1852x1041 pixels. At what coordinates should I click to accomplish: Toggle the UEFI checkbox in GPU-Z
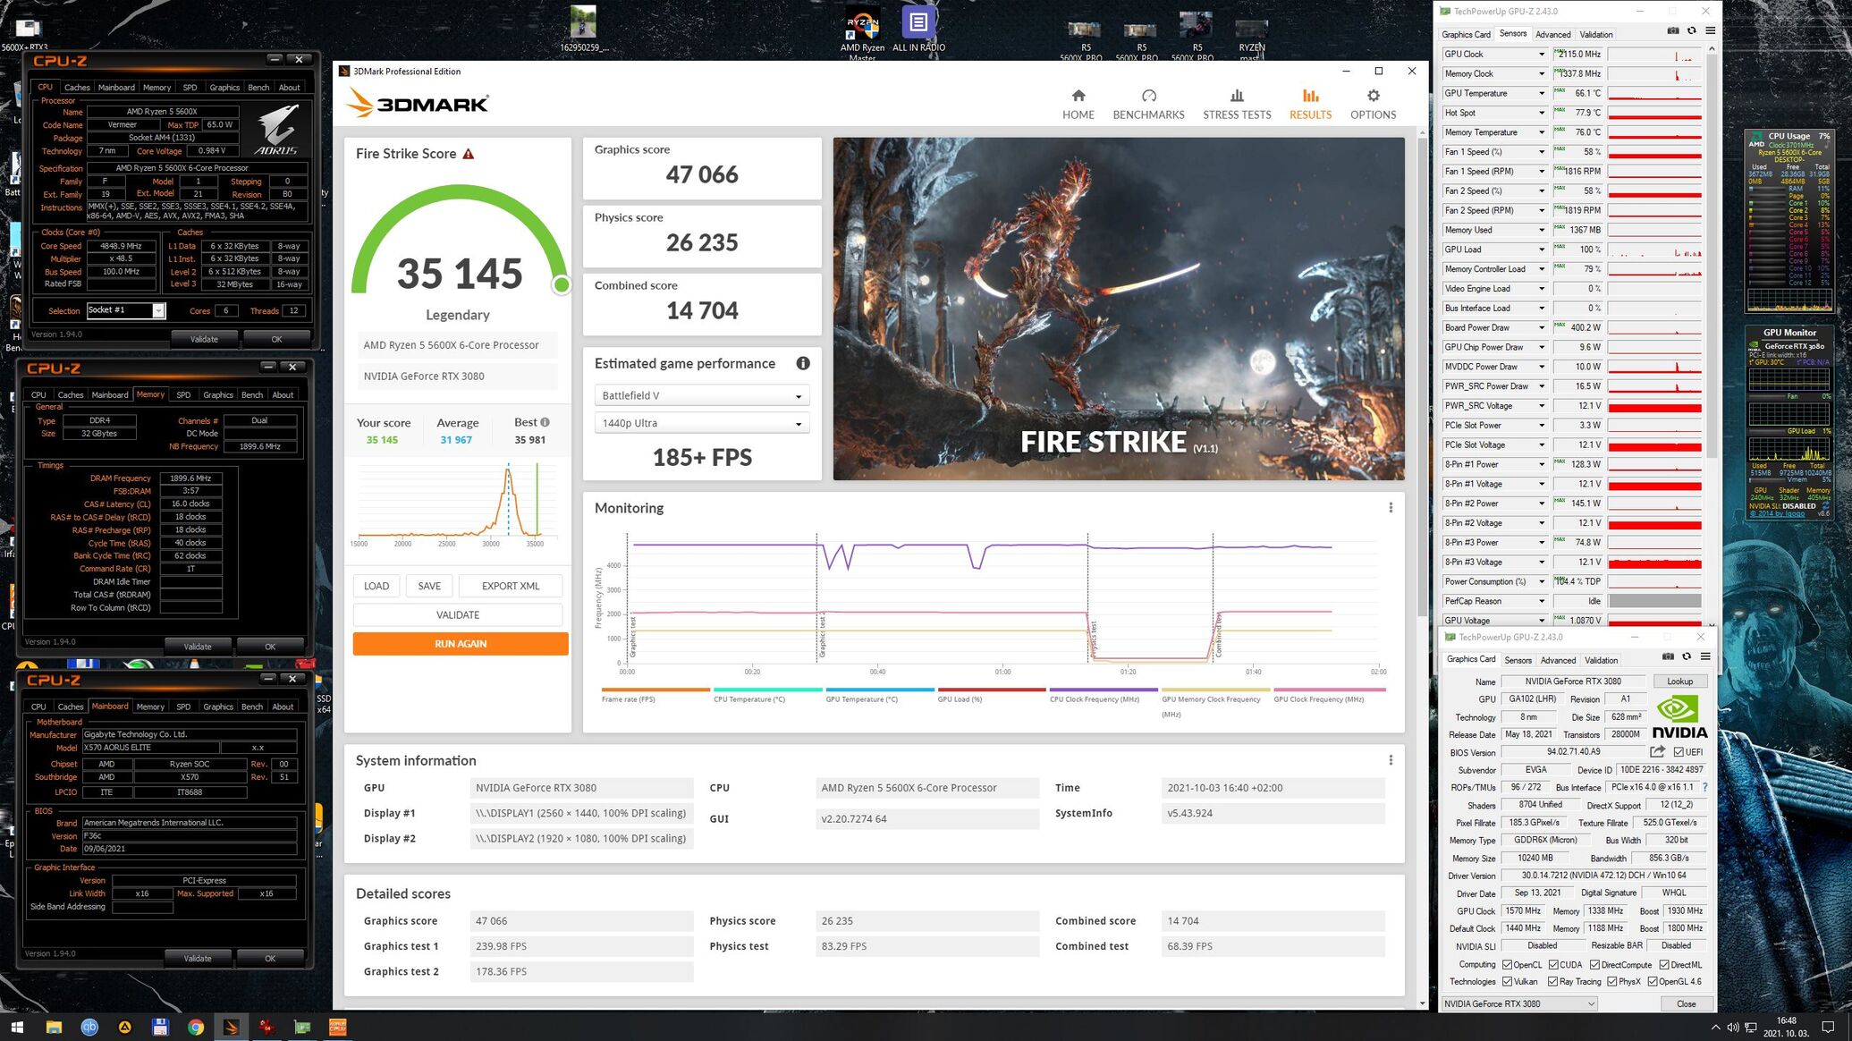pyautogui.click(x=1679, y=752)
